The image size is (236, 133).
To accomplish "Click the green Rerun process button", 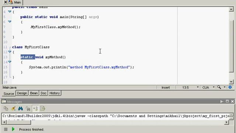I will (13, 129).
